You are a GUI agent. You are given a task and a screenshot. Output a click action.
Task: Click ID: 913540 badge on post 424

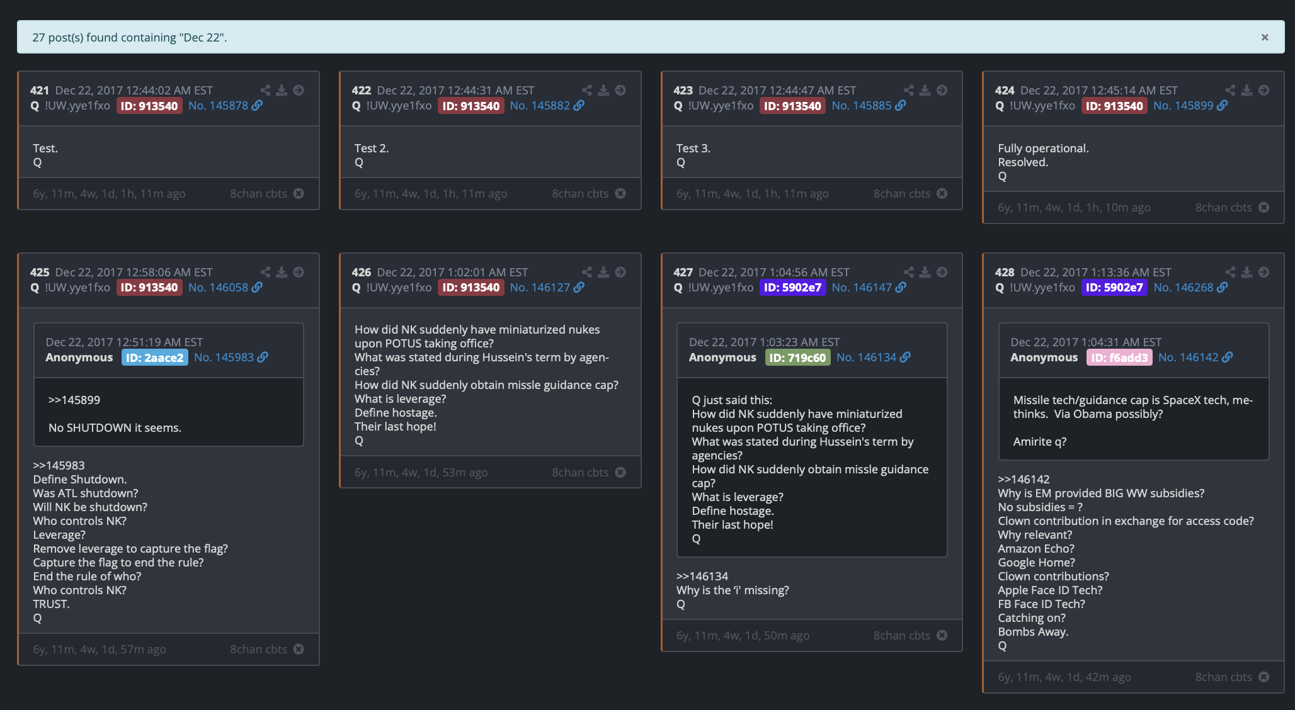pyautogui.click(x=1114, y=106)
